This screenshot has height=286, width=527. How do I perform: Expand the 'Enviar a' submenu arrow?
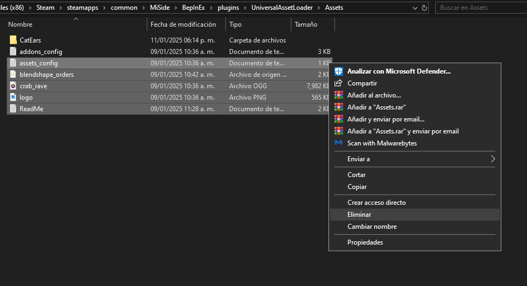[493, 159]
